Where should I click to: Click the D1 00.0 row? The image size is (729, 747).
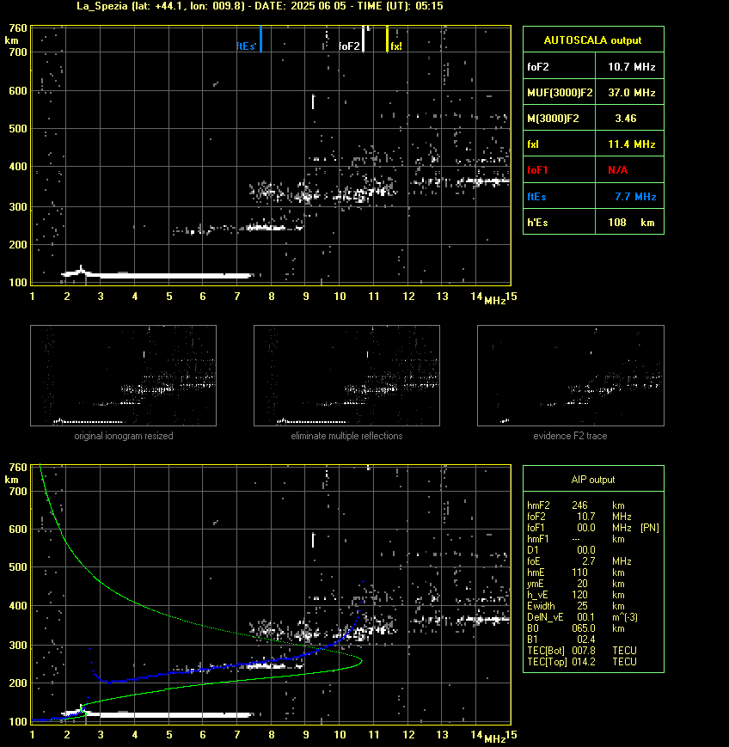click(x=561, y=550)
